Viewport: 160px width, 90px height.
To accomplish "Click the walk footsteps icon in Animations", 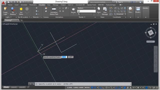I will click(x=66, y=8).
